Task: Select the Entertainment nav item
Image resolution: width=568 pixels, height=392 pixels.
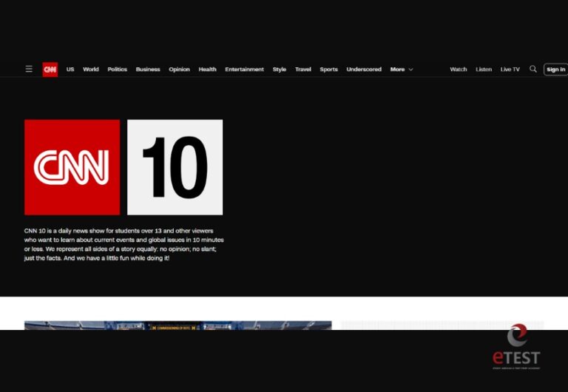Action: [x=245, y=70]
